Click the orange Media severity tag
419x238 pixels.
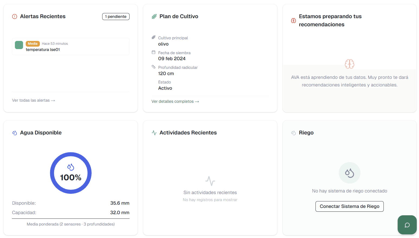pyautogui.click(x=33, y=44)
